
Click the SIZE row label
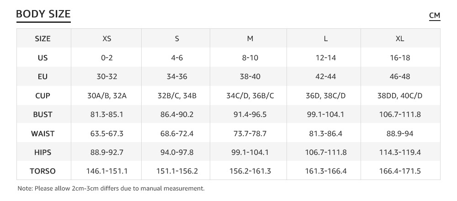pyautogui.click(x=43, y=39)
